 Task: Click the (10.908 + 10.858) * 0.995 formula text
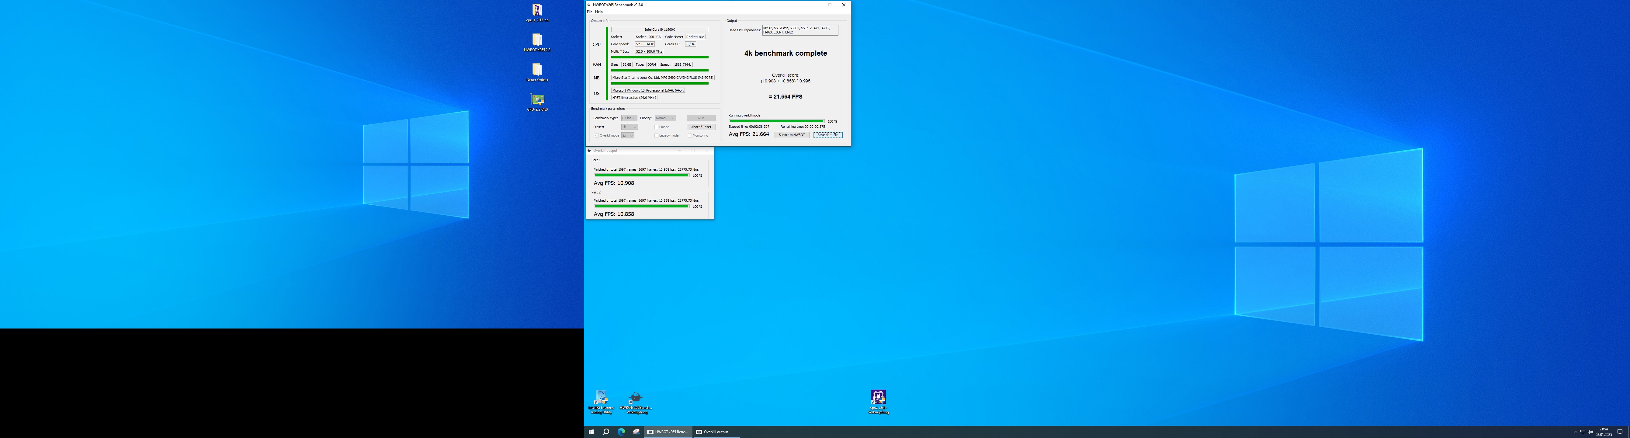tap(785, 81)
